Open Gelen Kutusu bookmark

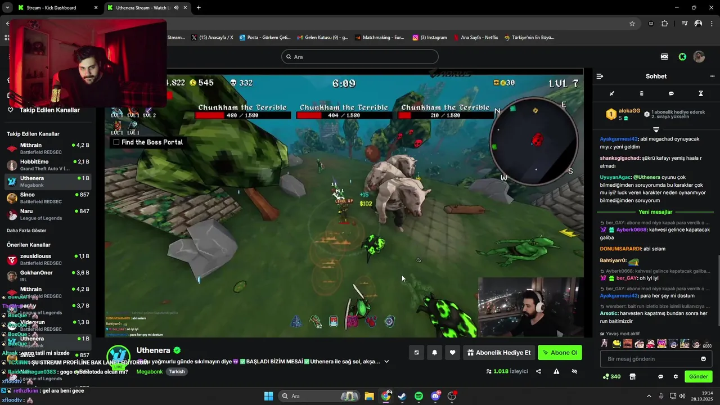pos(322,38)
